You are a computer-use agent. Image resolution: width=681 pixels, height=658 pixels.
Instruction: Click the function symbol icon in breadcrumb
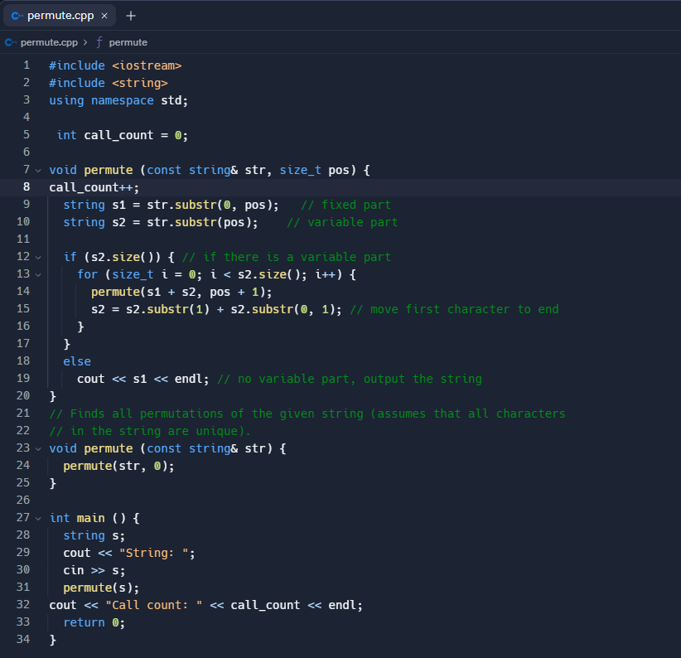click(x=99, y=42)
